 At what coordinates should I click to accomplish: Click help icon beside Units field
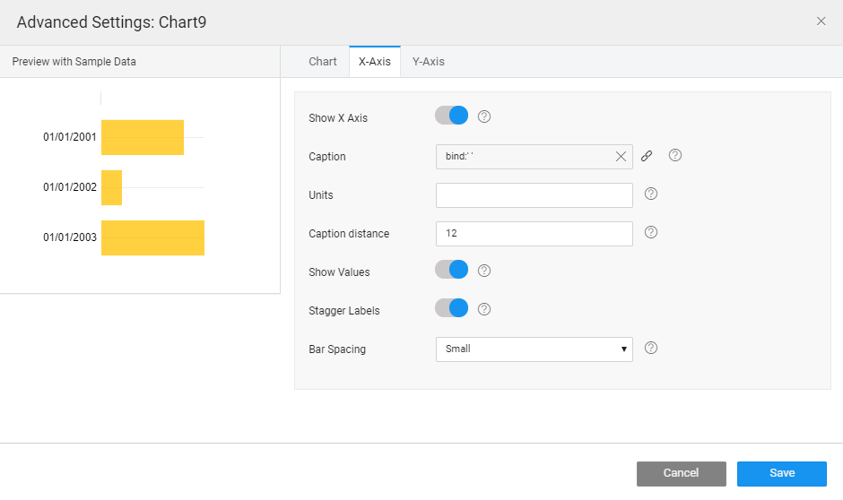click(x=651, y=194)
